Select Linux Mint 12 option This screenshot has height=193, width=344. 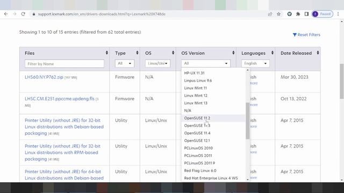(x=213, y=95)
